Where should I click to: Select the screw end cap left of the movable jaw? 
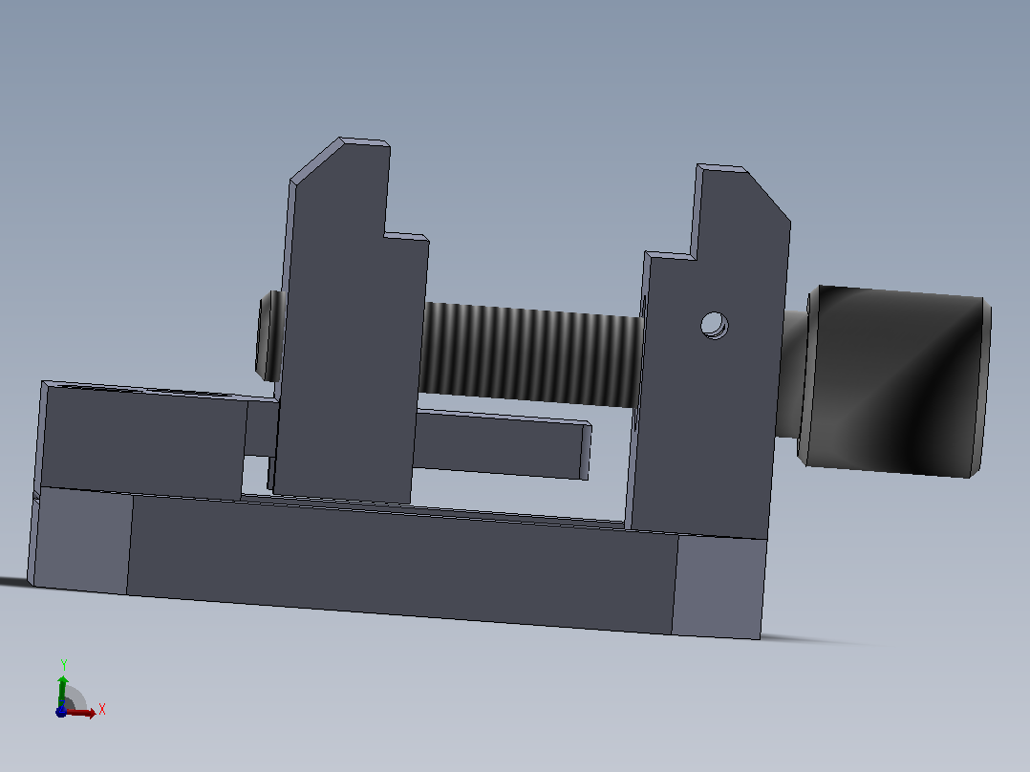tap(270, 336)
